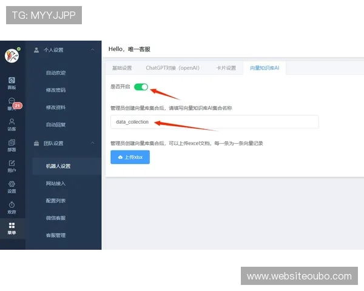This screenshot has height=291, width=364.
Task: Open 修改密码 in the sidebar menu
Action: [56, 90]
